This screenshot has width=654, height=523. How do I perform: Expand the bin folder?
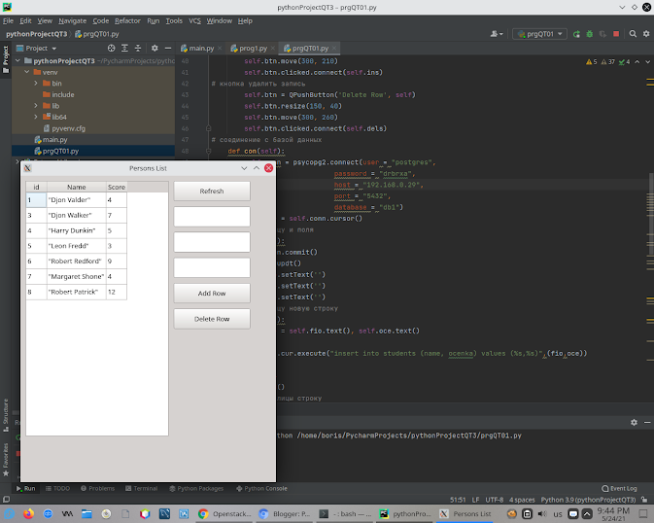[36, 84]
